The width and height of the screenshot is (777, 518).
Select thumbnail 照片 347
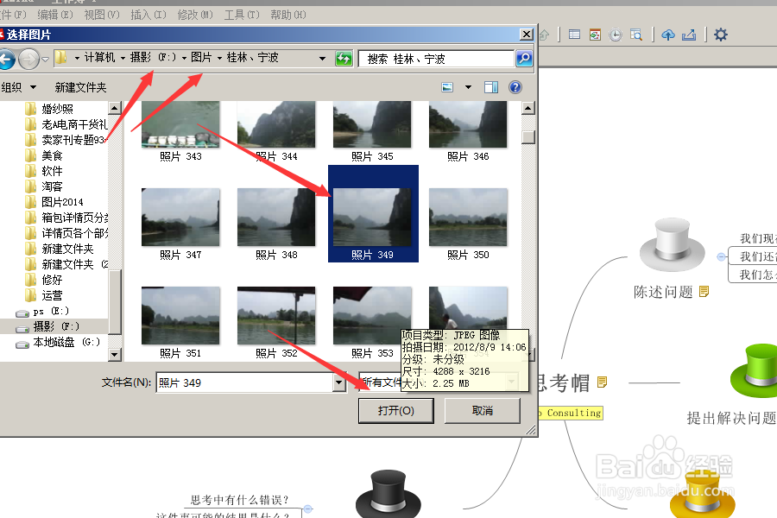pyautogui.click(x=180, y=224)
